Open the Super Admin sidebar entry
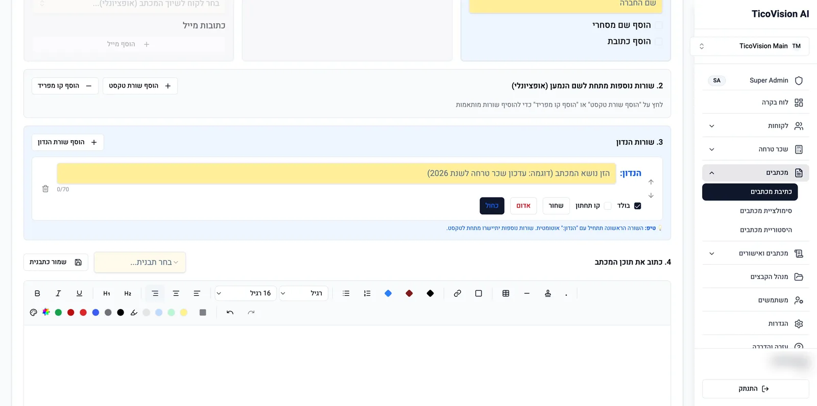The image size is (817, 406). (x=756, y=81)
